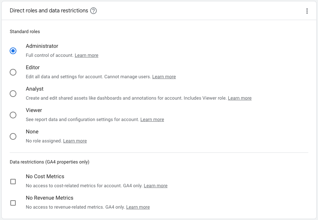Screen dimensions: 318x220
Task: Click the None label text
Action: click(x=32, y=132)
